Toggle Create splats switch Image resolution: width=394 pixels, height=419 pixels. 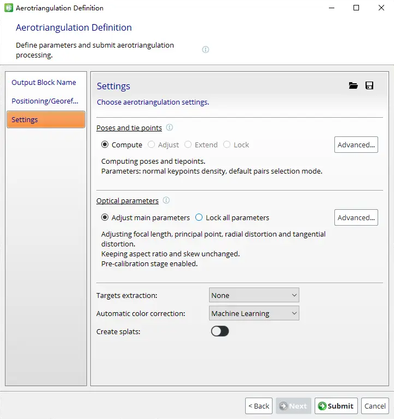[220, 331]
